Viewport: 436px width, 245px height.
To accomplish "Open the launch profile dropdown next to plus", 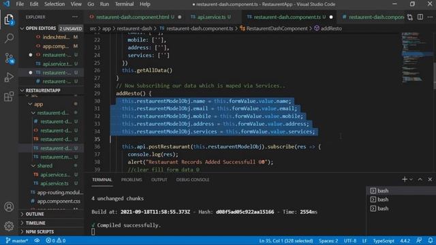I will pos(411,180).
